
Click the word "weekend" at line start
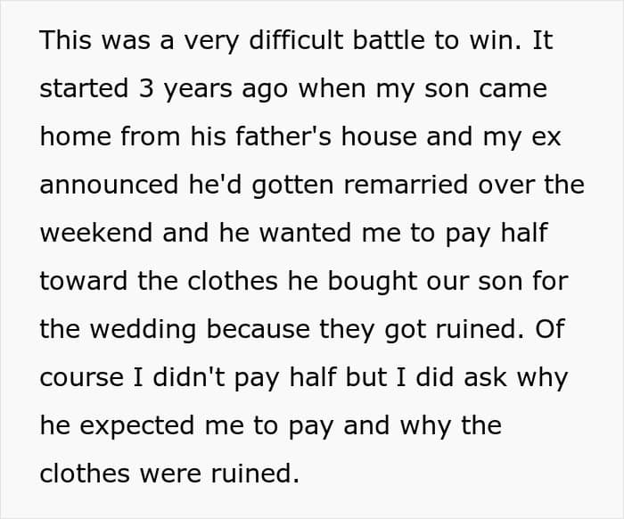tap(96, 233)
